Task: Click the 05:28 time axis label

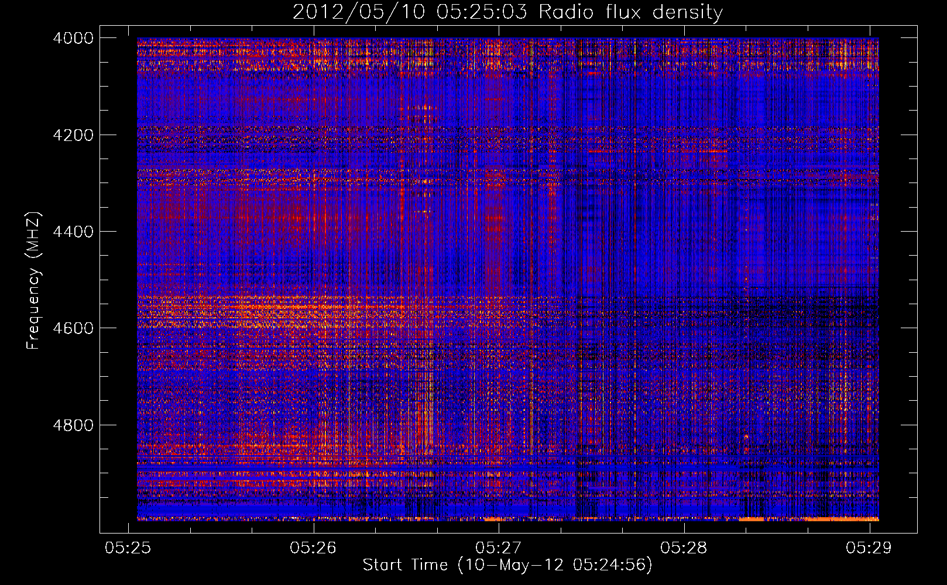Action: pyautogui.click(x=684, y=548)
